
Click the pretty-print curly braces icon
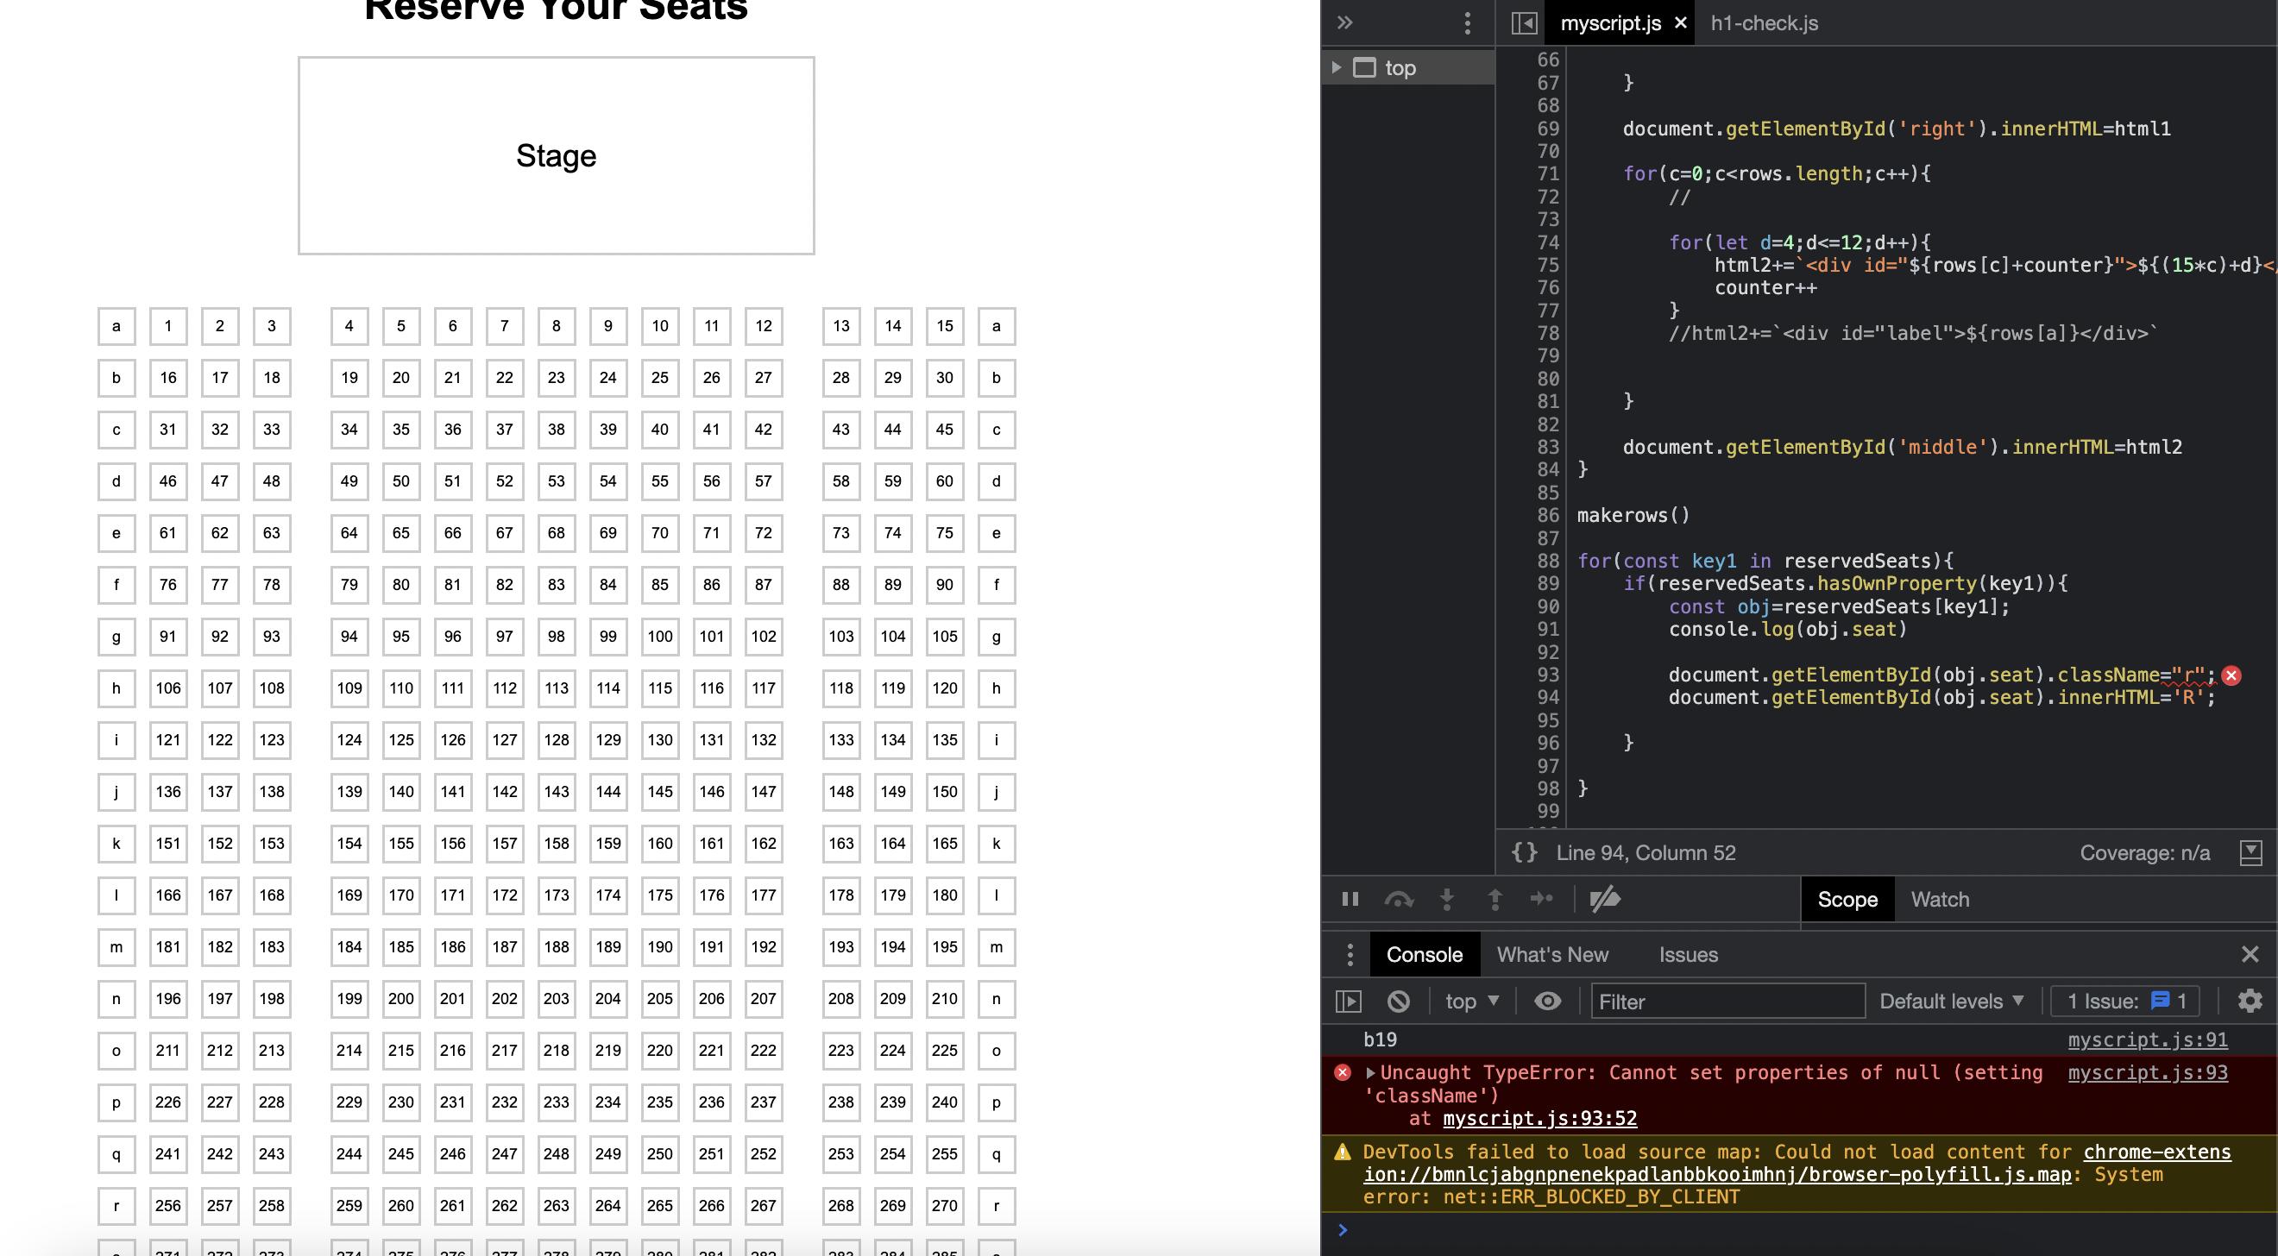click(x=1524, y=852)
